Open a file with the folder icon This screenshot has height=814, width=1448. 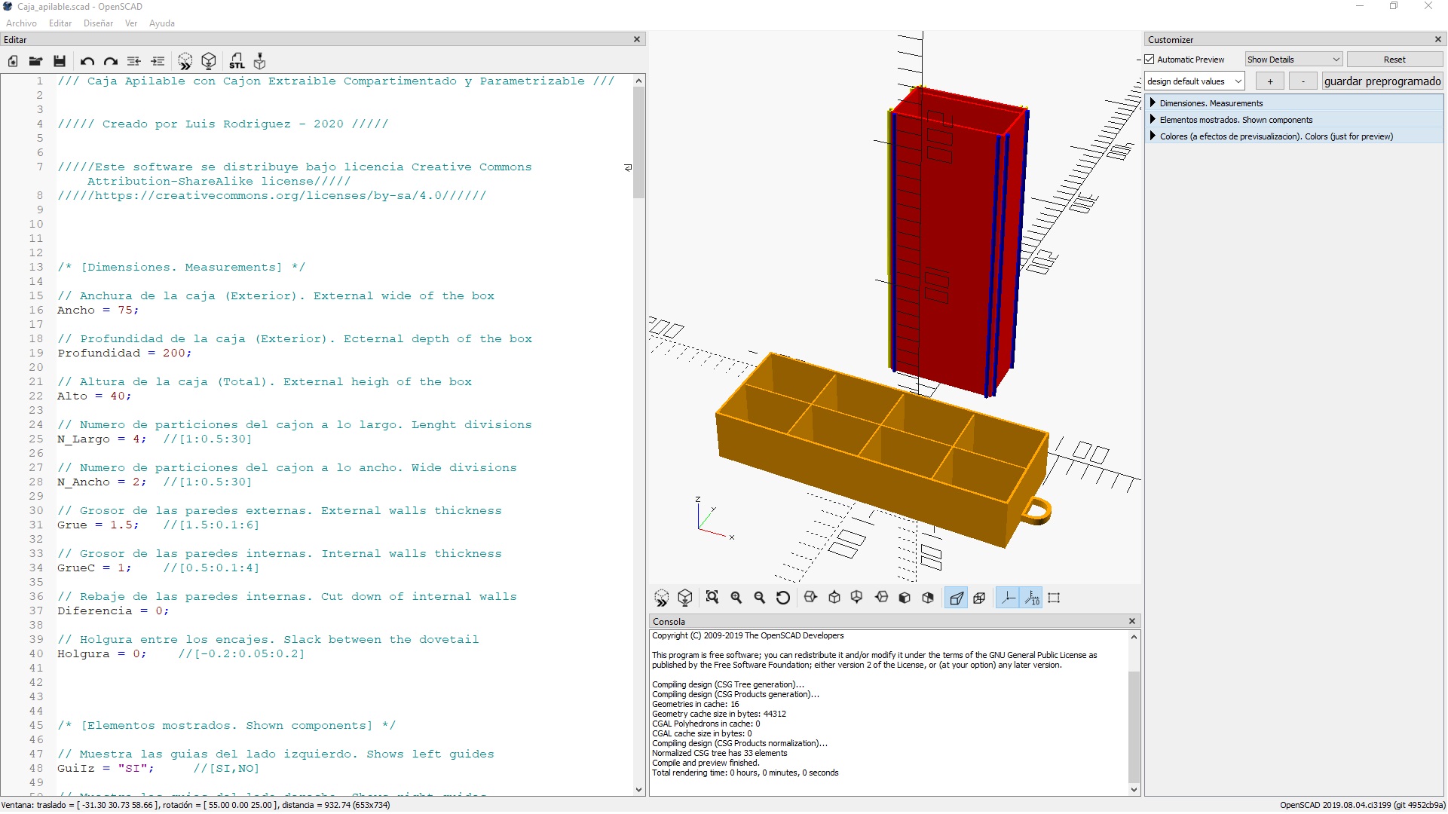tap(35, 61)
